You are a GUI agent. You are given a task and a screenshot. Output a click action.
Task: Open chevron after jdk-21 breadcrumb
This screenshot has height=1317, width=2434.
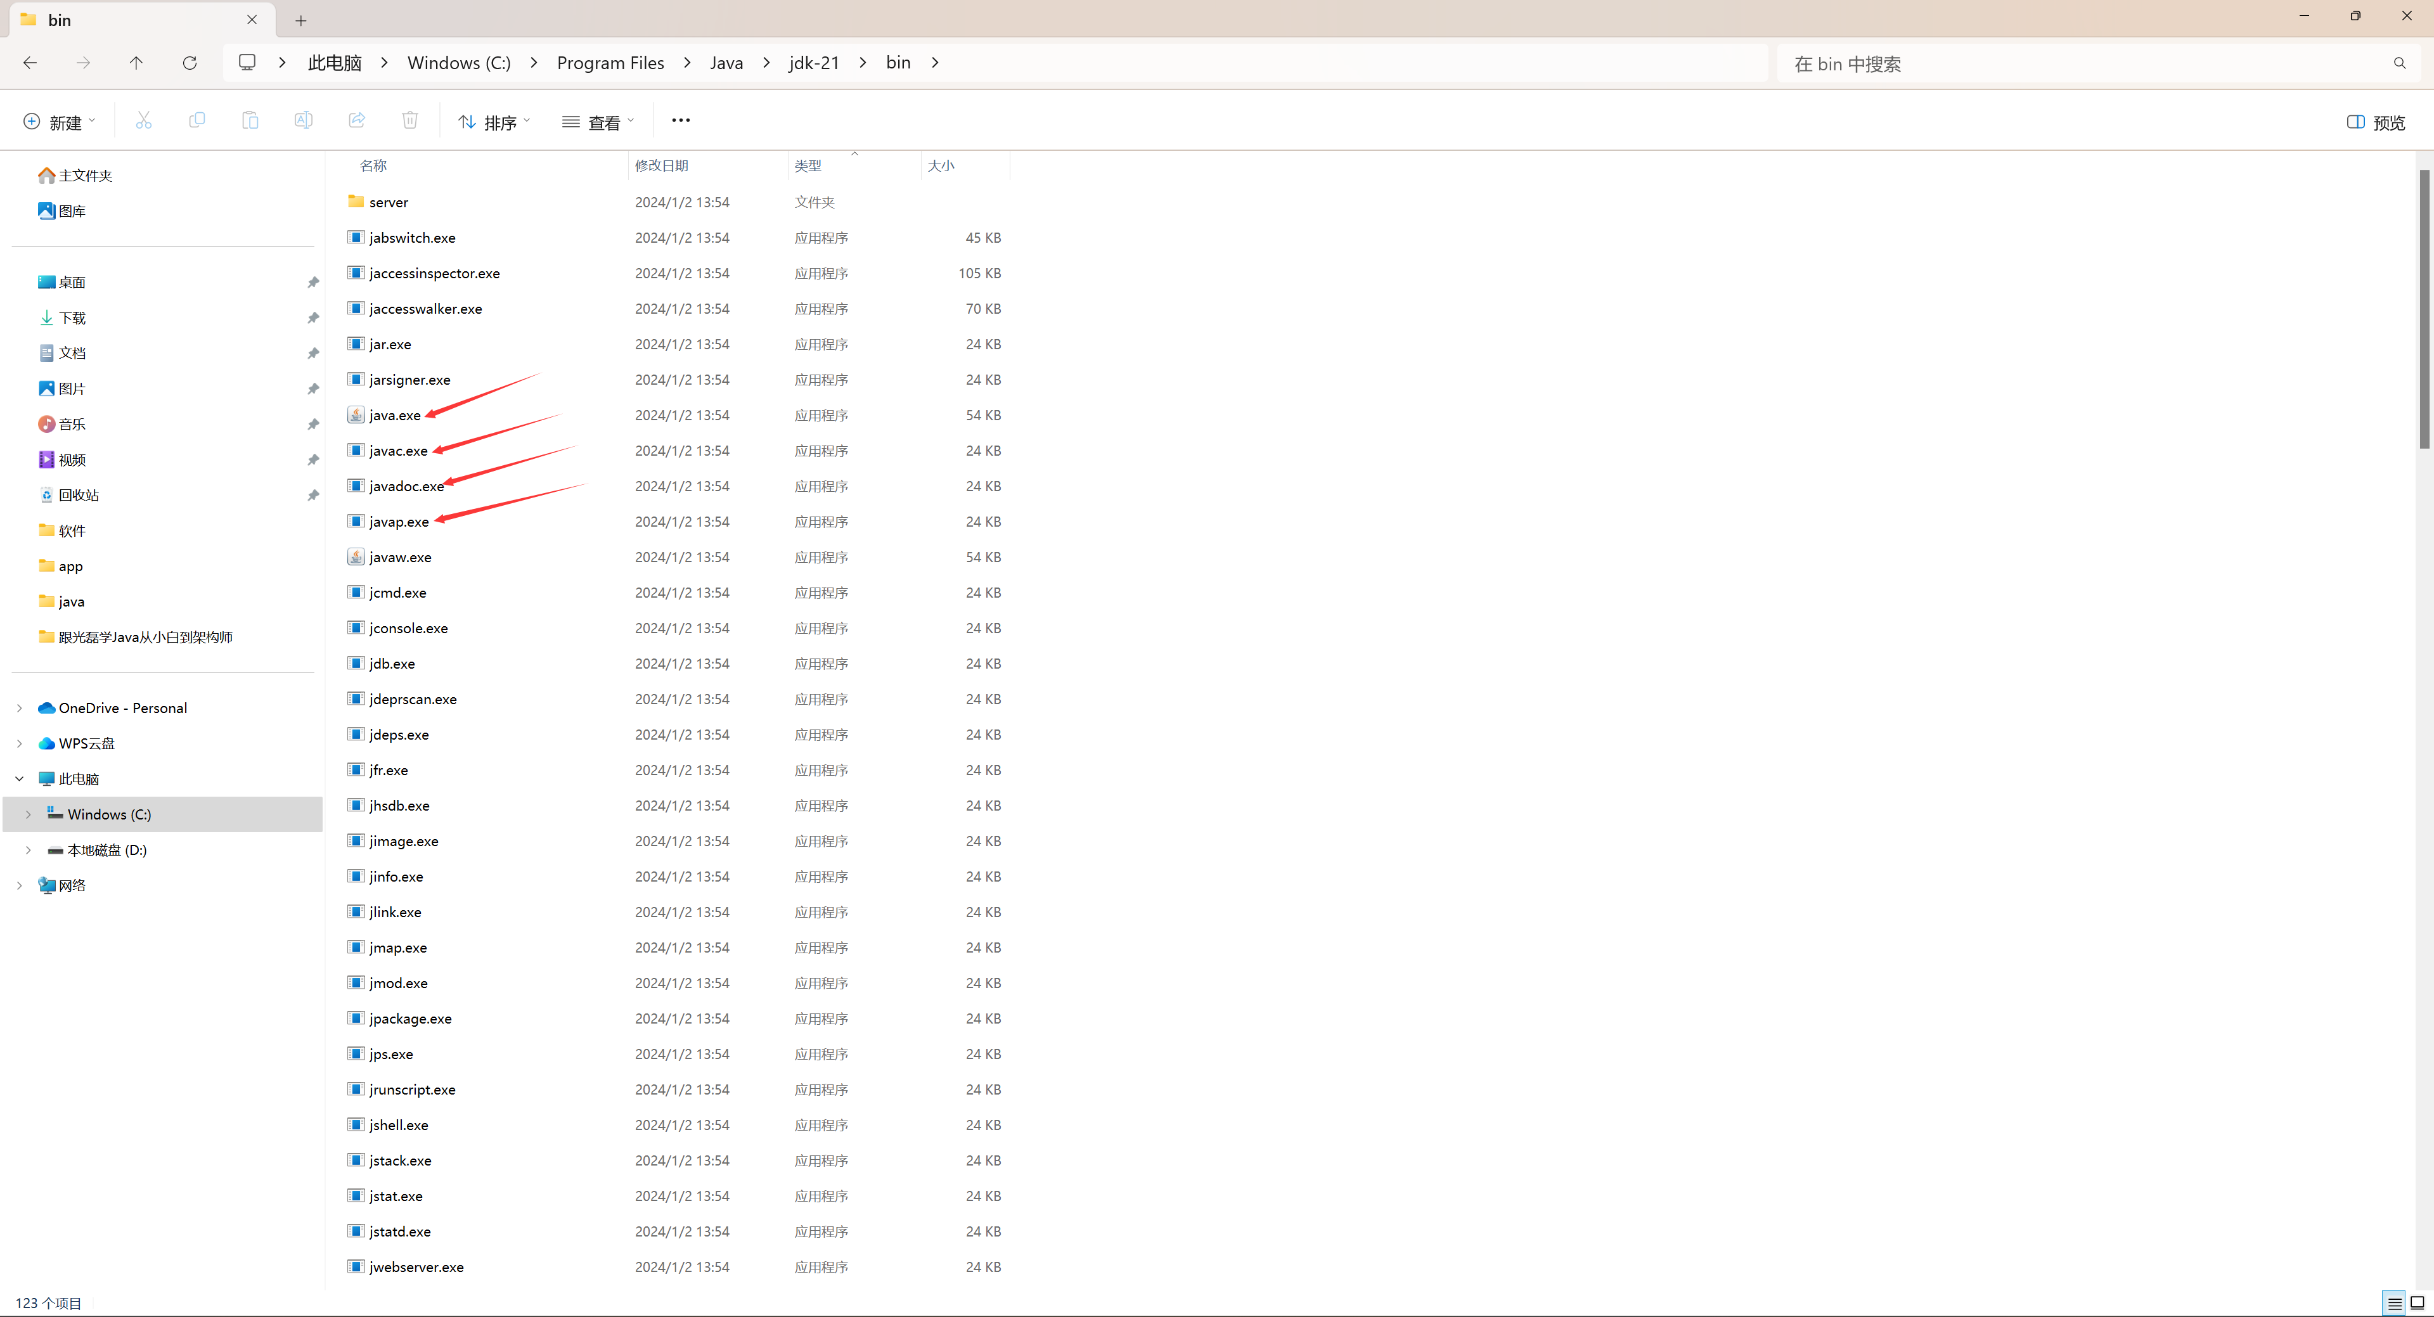pos(863,62)
